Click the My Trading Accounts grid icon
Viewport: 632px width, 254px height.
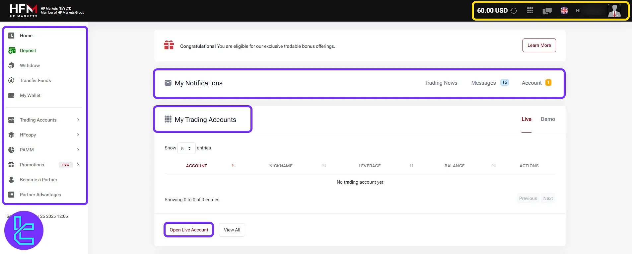(x=168, y=119)
